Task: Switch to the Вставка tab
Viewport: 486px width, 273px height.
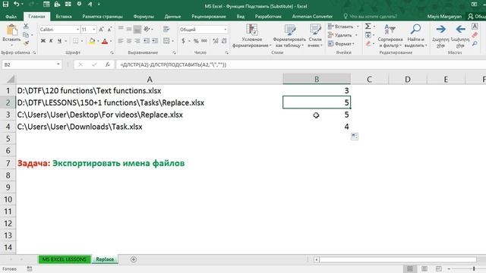Action: (x=64, y=17)
